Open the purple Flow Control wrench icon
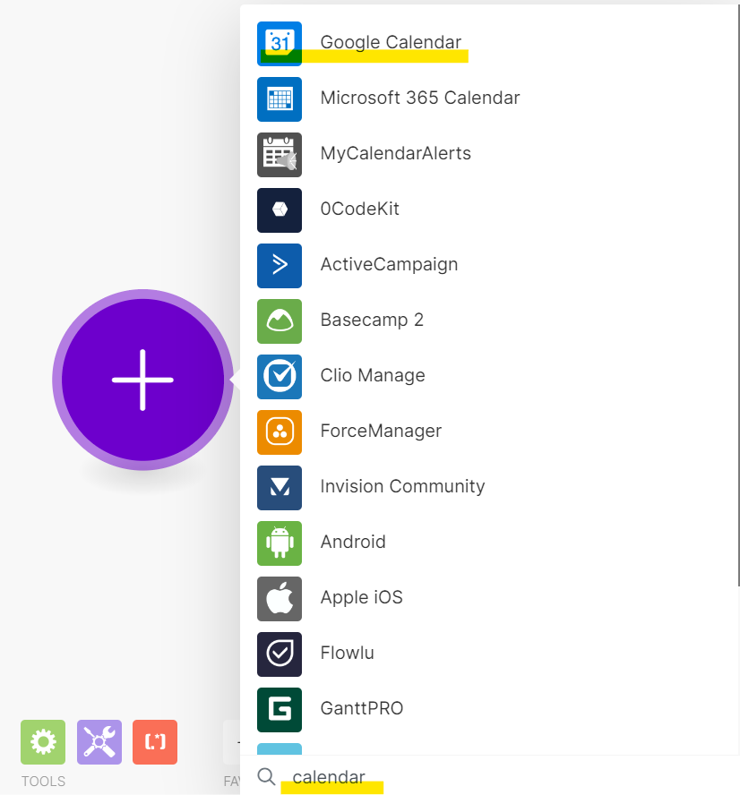This screenshot has height=795, width=740. click(99, 742)
